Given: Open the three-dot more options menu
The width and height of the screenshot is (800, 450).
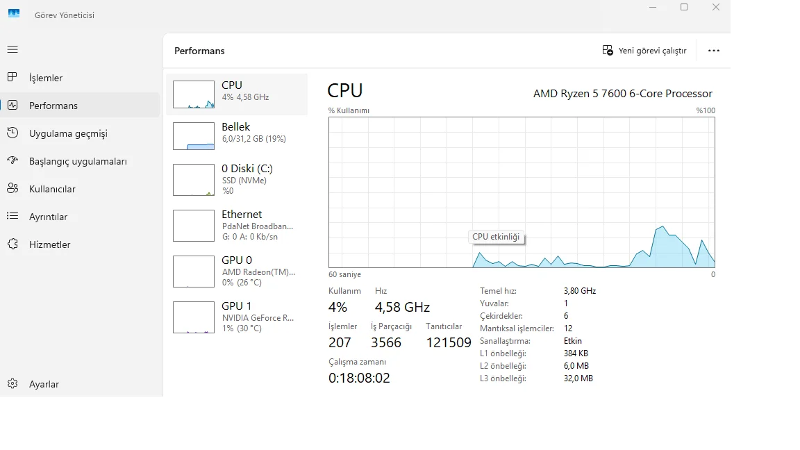Looking at the screenshot, I should pyautogui.click(x=713, y=51).
